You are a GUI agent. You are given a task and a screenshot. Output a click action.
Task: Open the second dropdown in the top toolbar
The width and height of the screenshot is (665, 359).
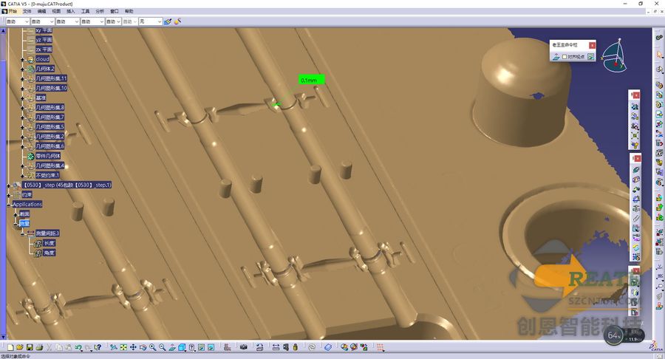click(43, 21)
